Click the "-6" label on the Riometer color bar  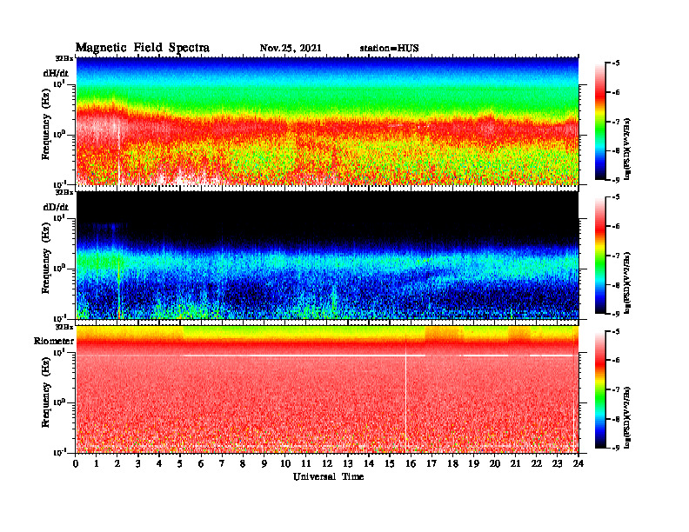point(615,360)
